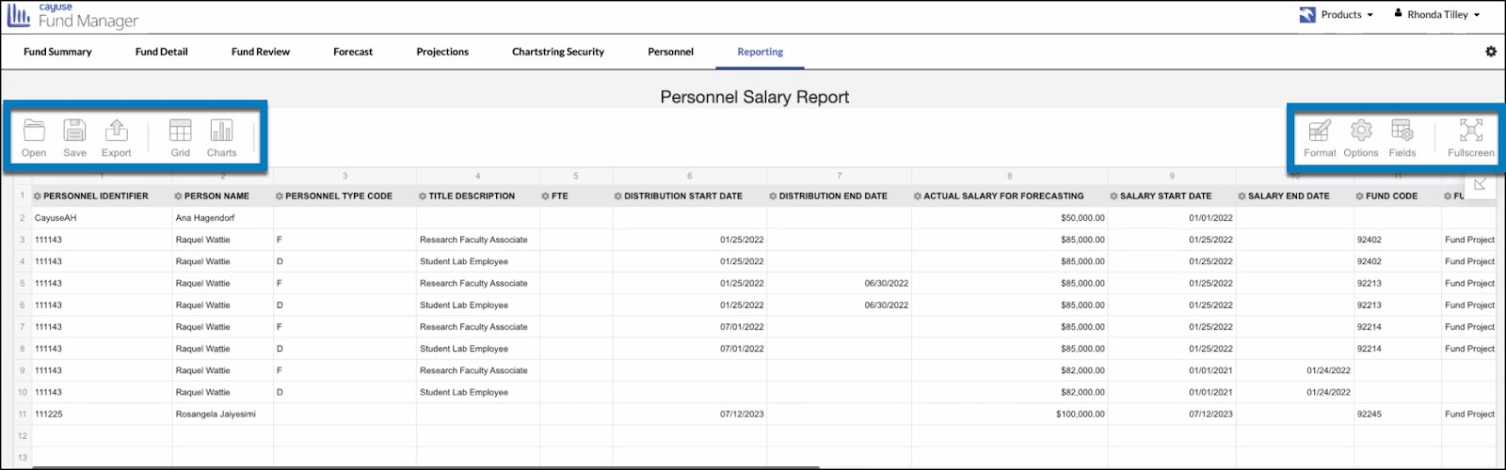Image resolution: width=1506 pixels, height=470 pixels.
Task: Click the gear on DISTRIBUTION END DATE column
Action: [x=773, y=196]
